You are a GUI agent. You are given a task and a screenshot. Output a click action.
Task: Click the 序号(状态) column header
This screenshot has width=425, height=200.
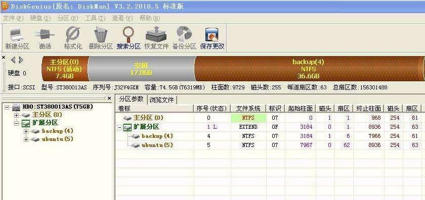tap(212, 109)
